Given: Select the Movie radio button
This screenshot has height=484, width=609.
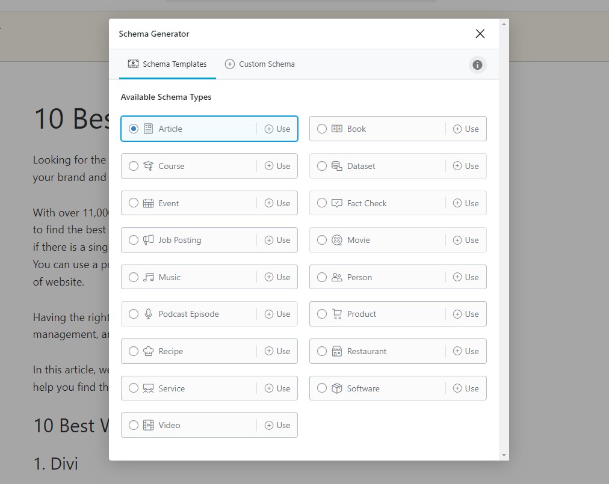Looking at the screenshot, I should [322, 240].
